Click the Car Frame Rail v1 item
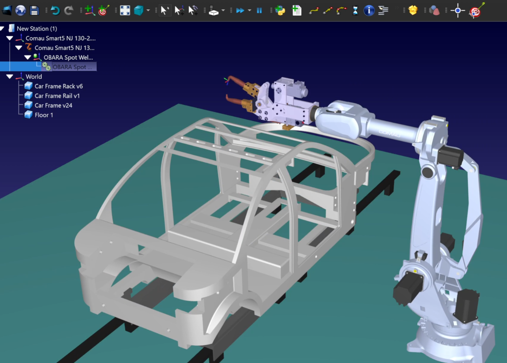Viewport: 507px width, 363px height. (x=57, y=96)
